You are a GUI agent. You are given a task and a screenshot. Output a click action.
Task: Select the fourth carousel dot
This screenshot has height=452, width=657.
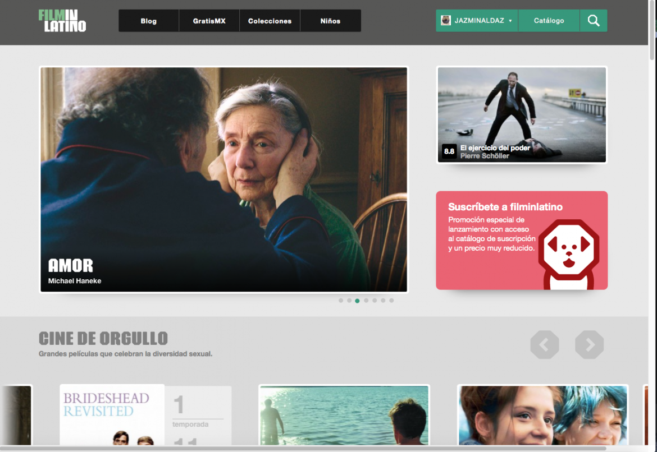click(366, 301)
